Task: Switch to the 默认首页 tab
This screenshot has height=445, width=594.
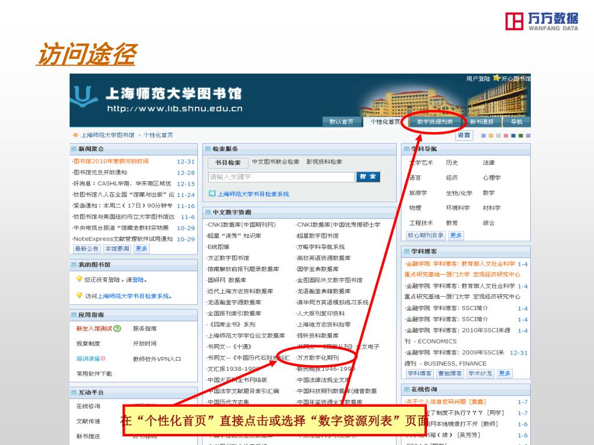Action: click(341, 122)
